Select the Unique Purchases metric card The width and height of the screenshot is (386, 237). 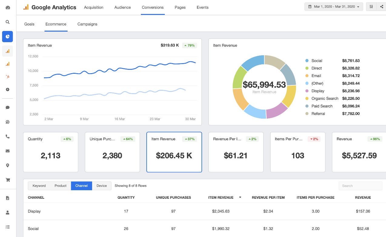coord(112,152)
